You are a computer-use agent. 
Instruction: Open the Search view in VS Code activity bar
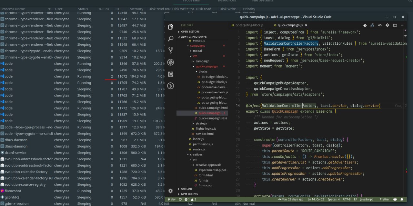[171, 39]
